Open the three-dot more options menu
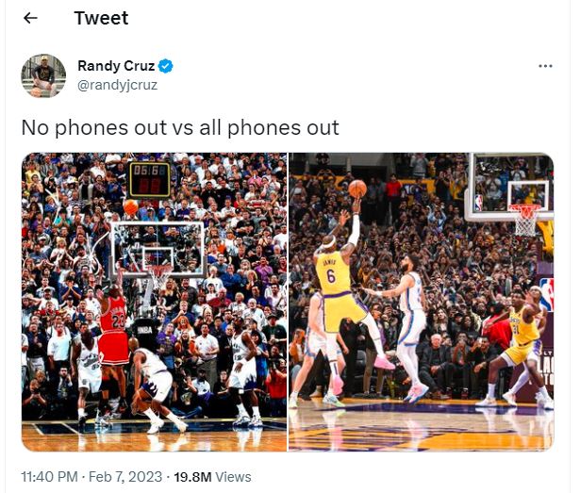 [x=545, y=66]
